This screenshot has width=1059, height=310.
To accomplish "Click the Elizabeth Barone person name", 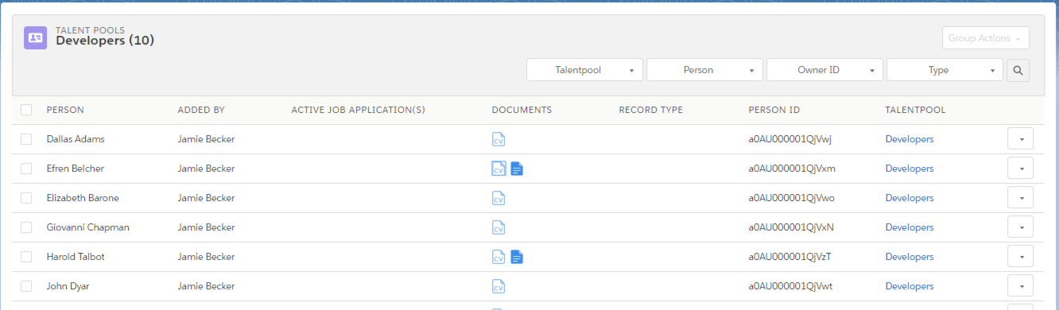I will (82, 198).
